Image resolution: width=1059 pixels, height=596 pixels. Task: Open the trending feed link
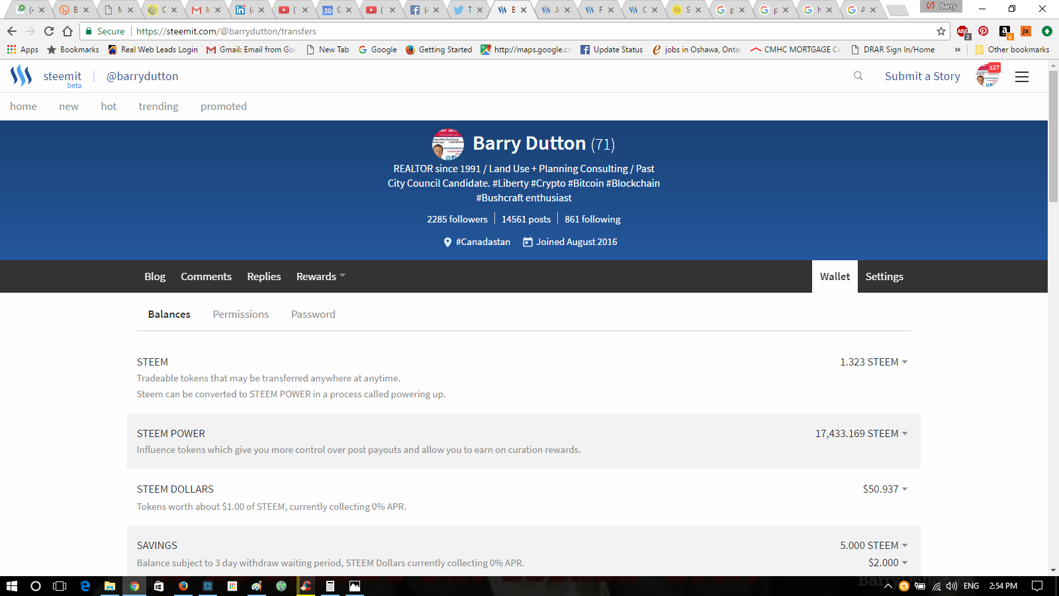click(x=158, y=107)
